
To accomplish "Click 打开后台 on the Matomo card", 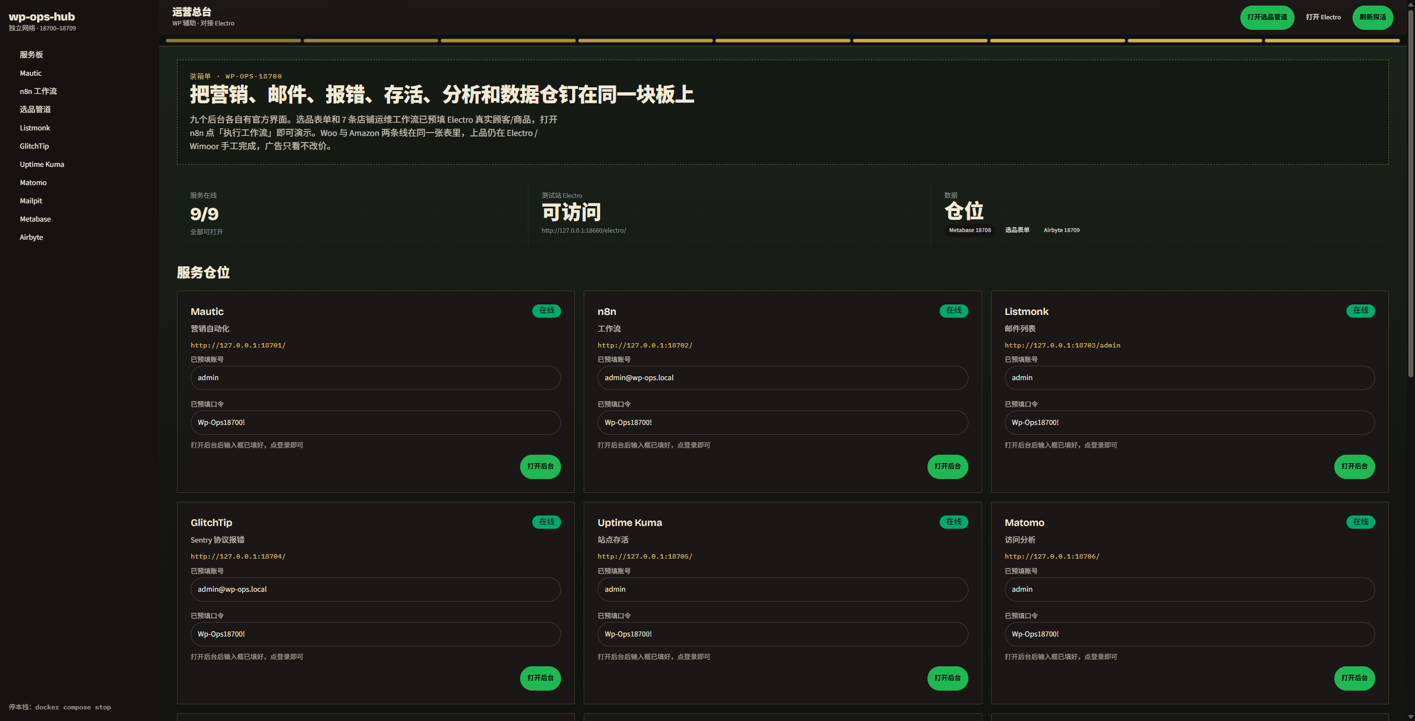I will pyautogui.click(x=1354, y=678).
